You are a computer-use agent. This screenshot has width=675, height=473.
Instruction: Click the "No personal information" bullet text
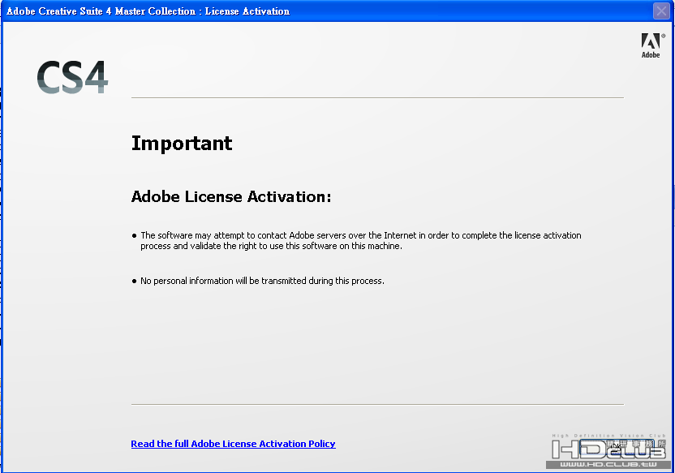pyautogui.click(x=262, y=281)
